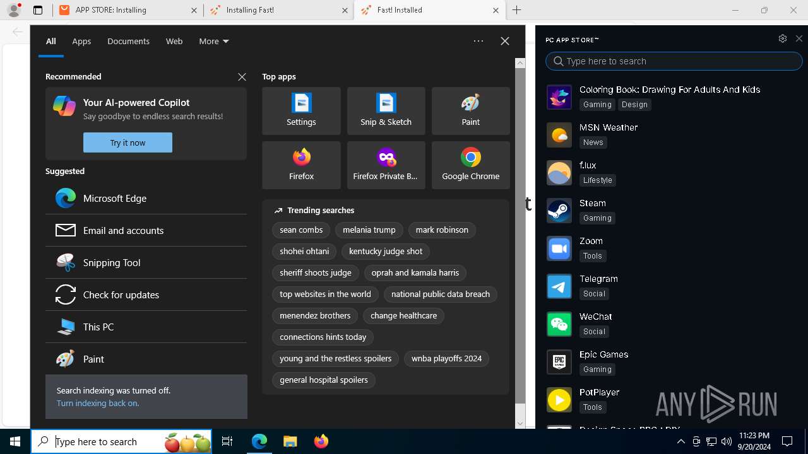This screenshot has width=808, height=454.
Task: Search trending national public data breach
Action: coord(441,294)
